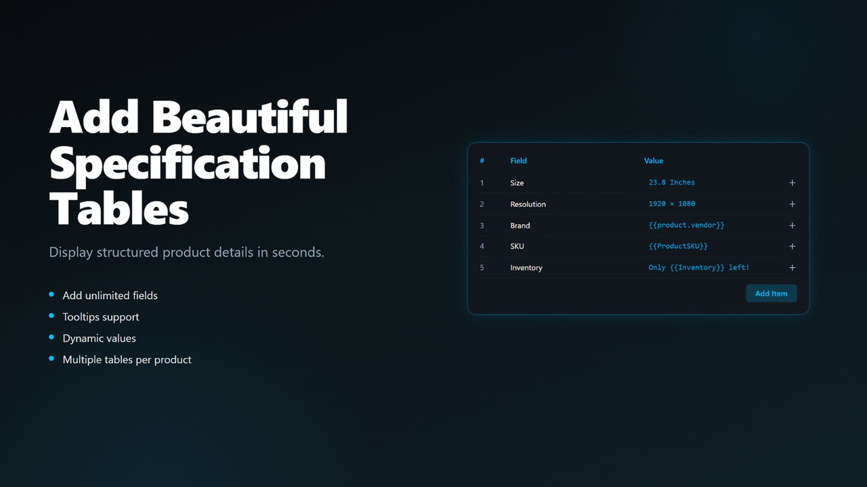Viewport: 867px width, 487px height.
Task: Click the 'Add Beautiful Specification Tables' heading
Action: (x=198, y=162)
